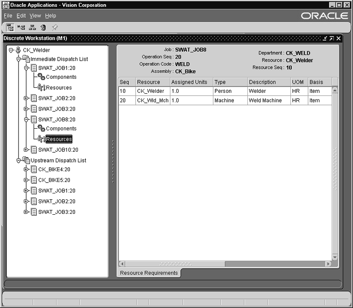Open the Edit menu
Screen dimensions: 353x308
pos(21,16)
